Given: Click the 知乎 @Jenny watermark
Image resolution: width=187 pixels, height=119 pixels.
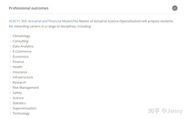Looking at the screenshot, I should [x=165, y=111].
